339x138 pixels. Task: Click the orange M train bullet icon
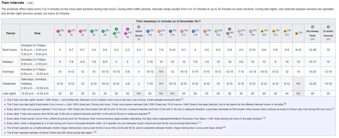(250, 31)
